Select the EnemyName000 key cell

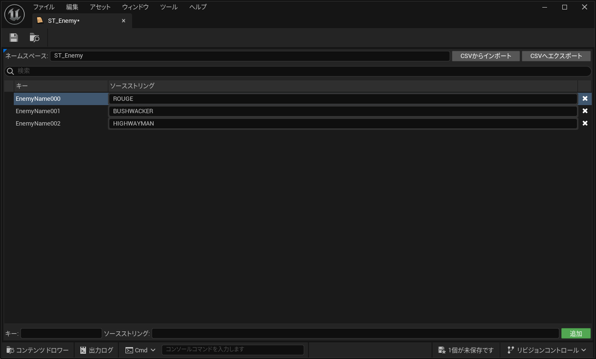coord(61,98)
